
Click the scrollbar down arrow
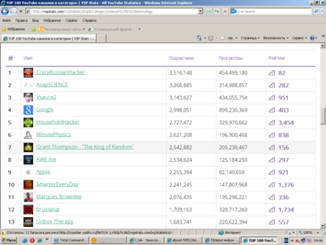(323, 226)
